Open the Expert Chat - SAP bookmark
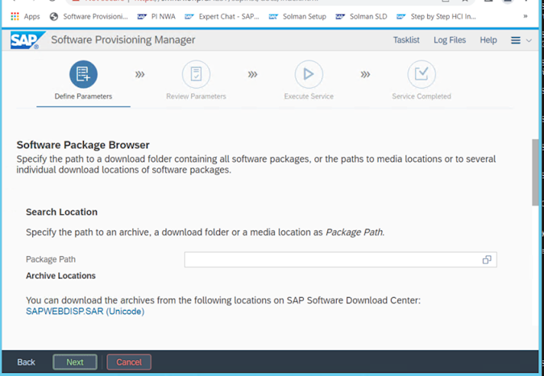Viewport: 544px width, 376px height. [x=222, y=16]
